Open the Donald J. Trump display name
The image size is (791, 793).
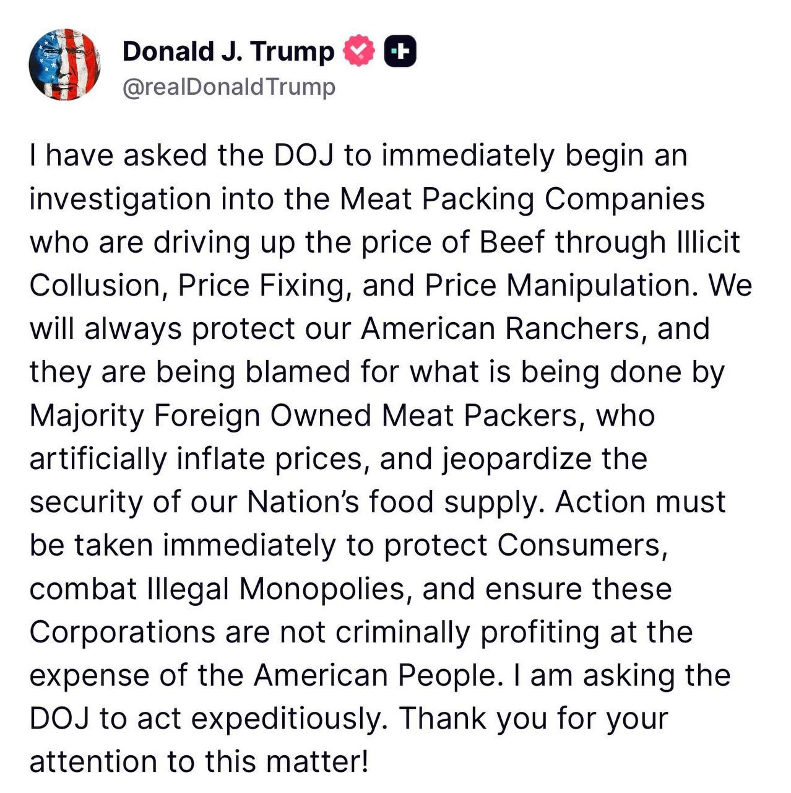tap(228, 51)
